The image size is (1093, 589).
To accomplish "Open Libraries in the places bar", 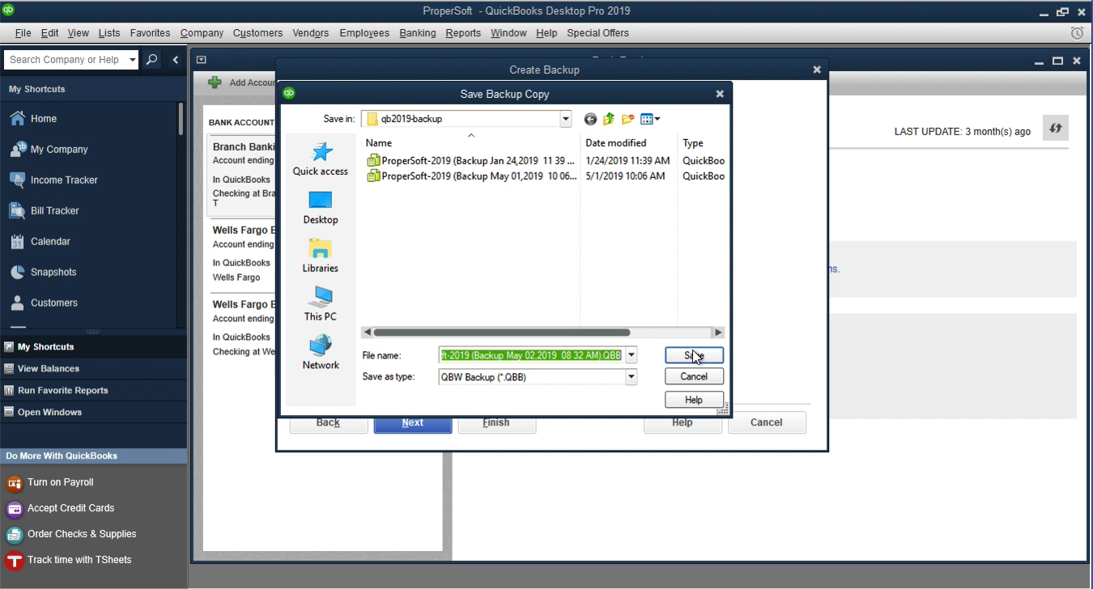I will tap(321, 256).
